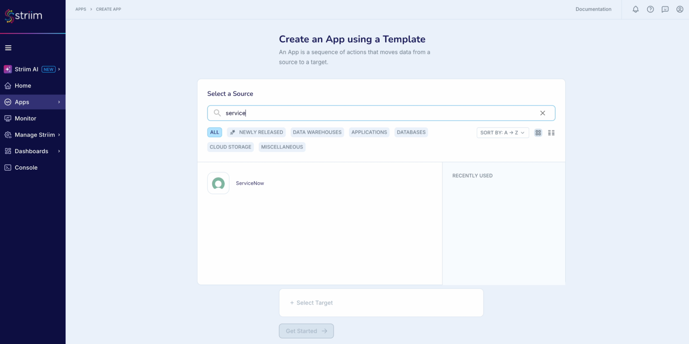Expand the Apps submenu chevron
The width and height of the screenshot is (689, 344).
[x=59, y=102]
